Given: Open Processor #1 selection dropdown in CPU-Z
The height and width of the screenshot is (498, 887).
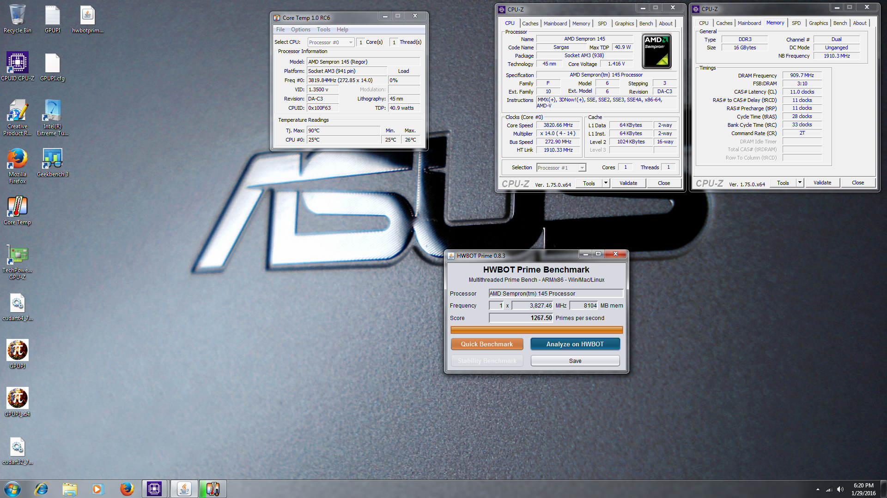Looking at the screenshot, I should (561, 168).
